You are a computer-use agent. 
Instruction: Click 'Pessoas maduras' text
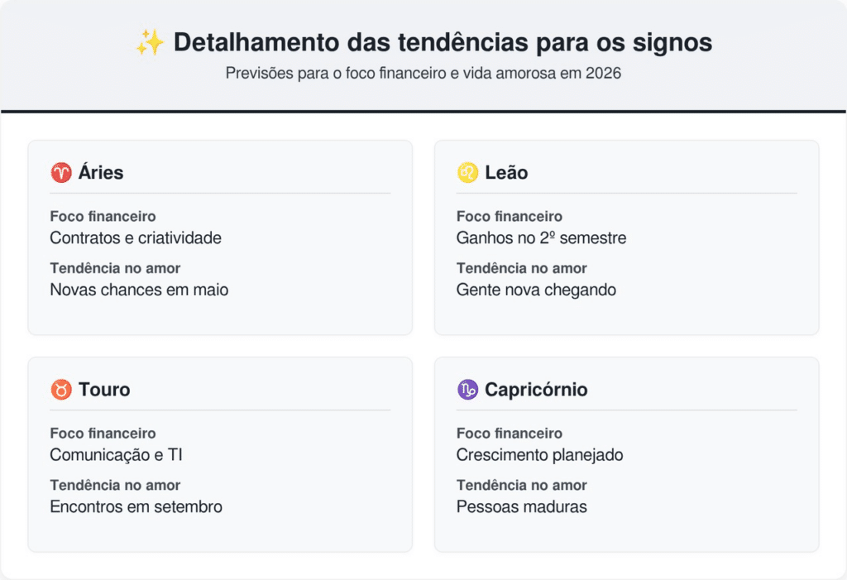click(x=521, y=506)
